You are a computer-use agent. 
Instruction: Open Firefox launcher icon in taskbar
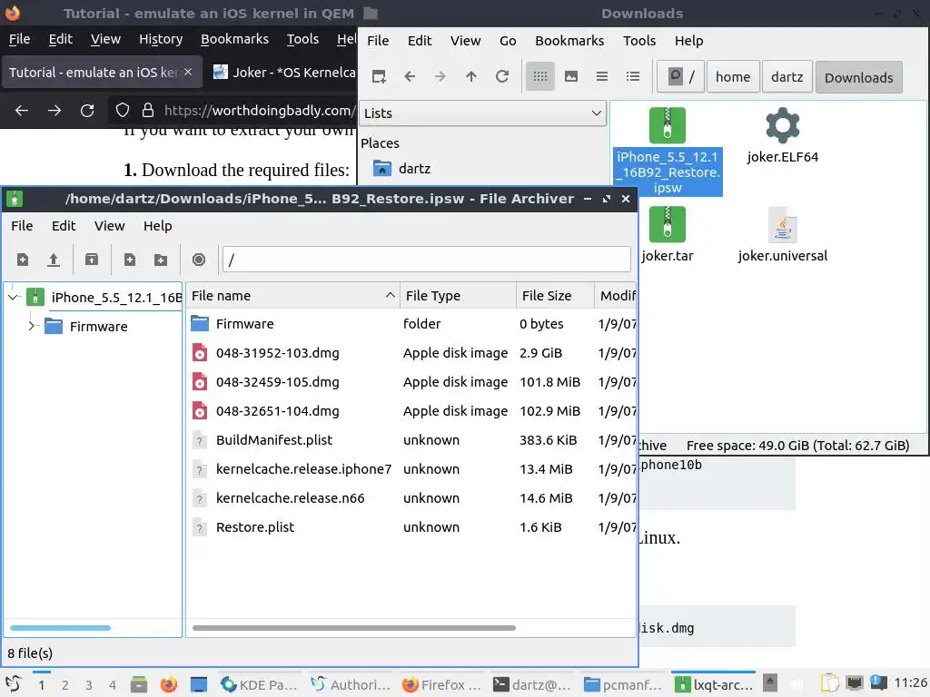coord(168,684)
